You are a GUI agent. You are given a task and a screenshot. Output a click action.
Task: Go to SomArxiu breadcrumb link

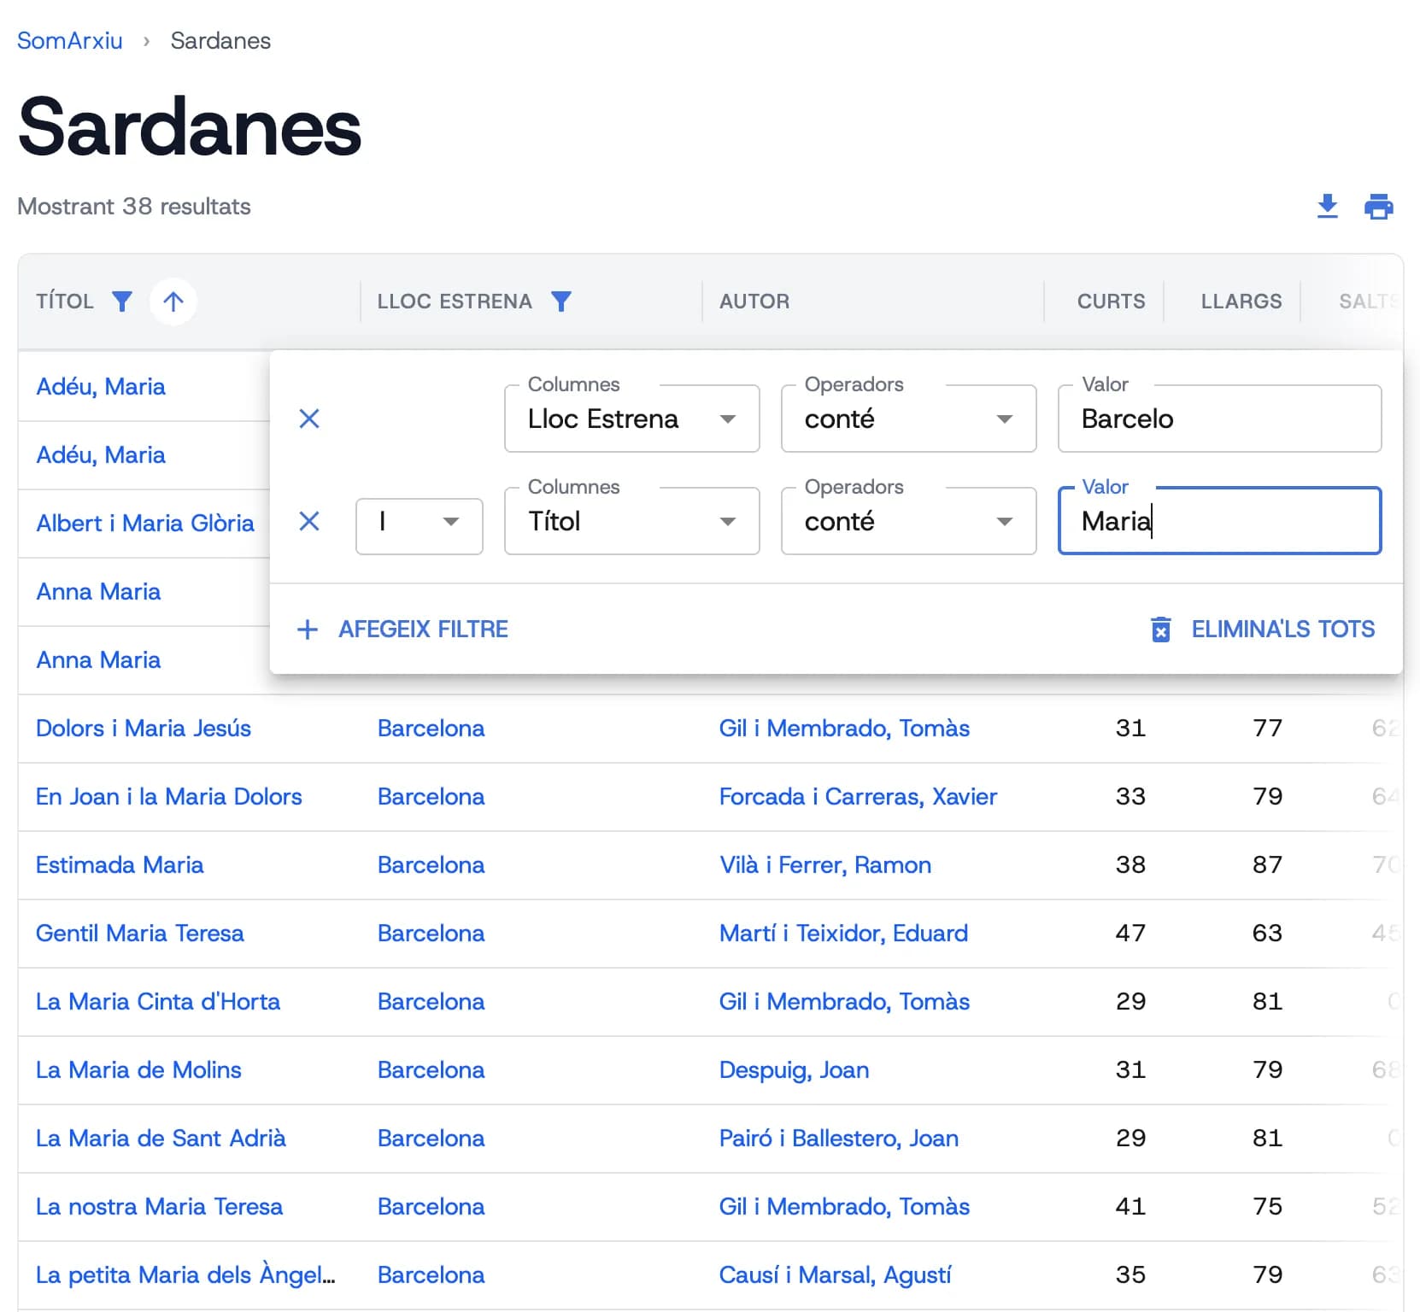point(70,41)
